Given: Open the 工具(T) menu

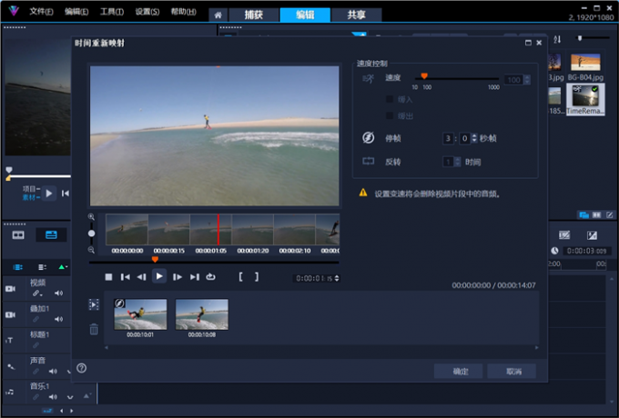Looking at the screenshot, I should pyautogui.click(x=112, y=12).
